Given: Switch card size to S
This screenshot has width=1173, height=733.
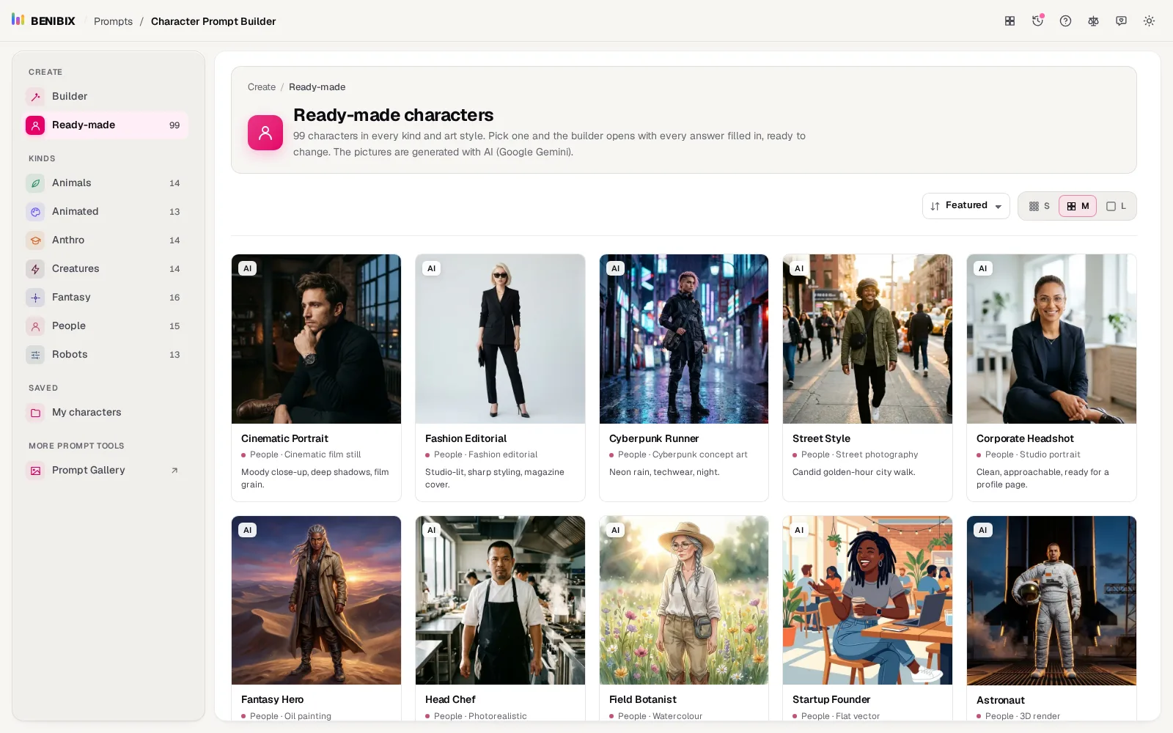Looking at the screenshot, I should pyautogui.click(x=1040, y=206).
